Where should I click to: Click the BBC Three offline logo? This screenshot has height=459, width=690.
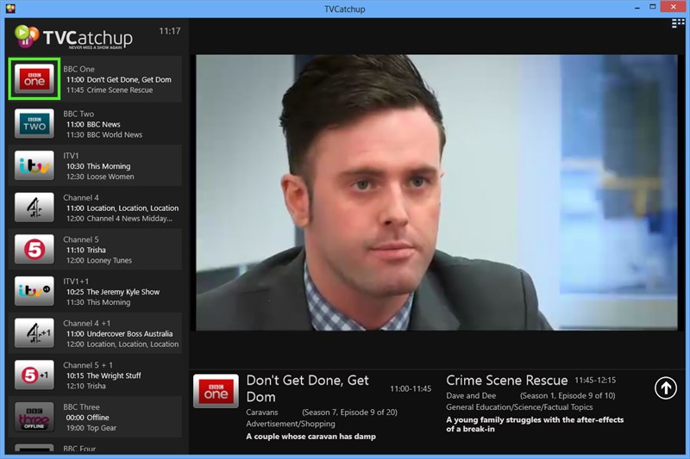click(34, 417)
